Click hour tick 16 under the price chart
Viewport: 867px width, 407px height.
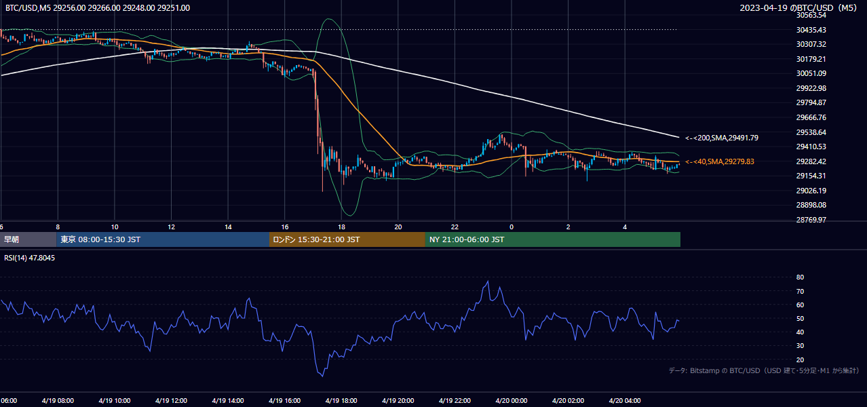[x=284, y=227]
